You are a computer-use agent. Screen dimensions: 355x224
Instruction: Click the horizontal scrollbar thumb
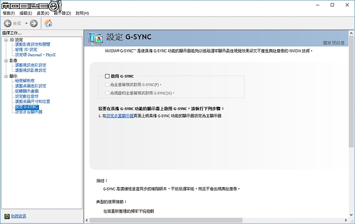click(x=166, y=220)
